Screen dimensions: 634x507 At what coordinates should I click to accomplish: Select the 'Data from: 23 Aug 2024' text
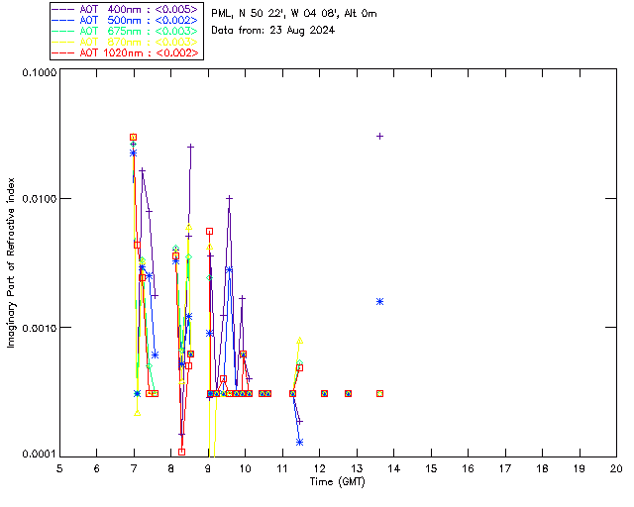coord(273,31)
